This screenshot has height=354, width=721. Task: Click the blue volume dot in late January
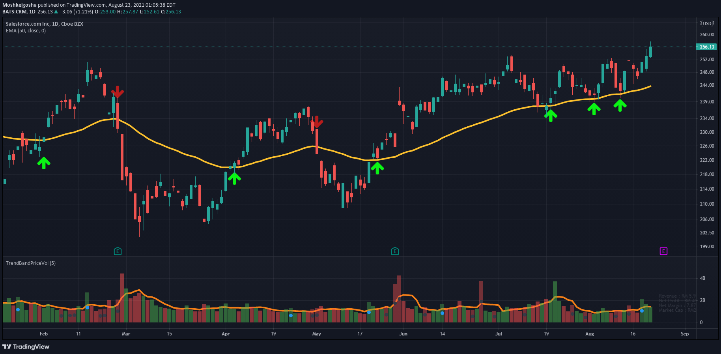tap(18, 310)
